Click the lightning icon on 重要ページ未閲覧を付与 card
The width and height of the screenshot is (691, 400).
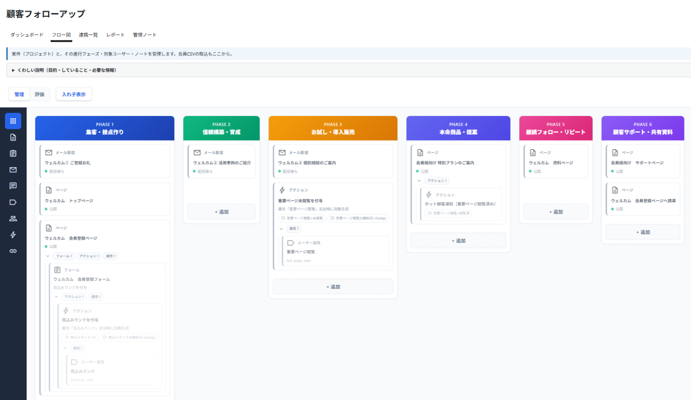282,190
